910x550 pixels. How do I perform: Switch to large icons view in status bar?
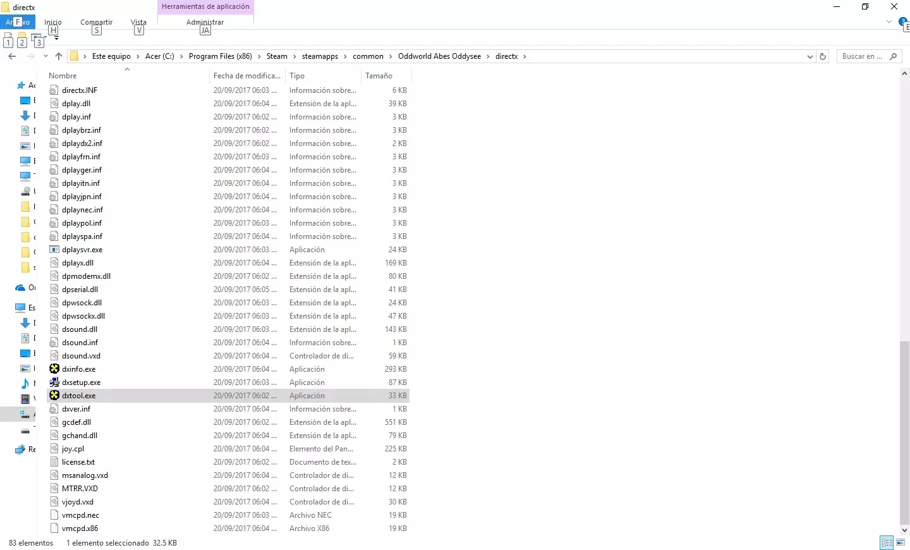901,542
